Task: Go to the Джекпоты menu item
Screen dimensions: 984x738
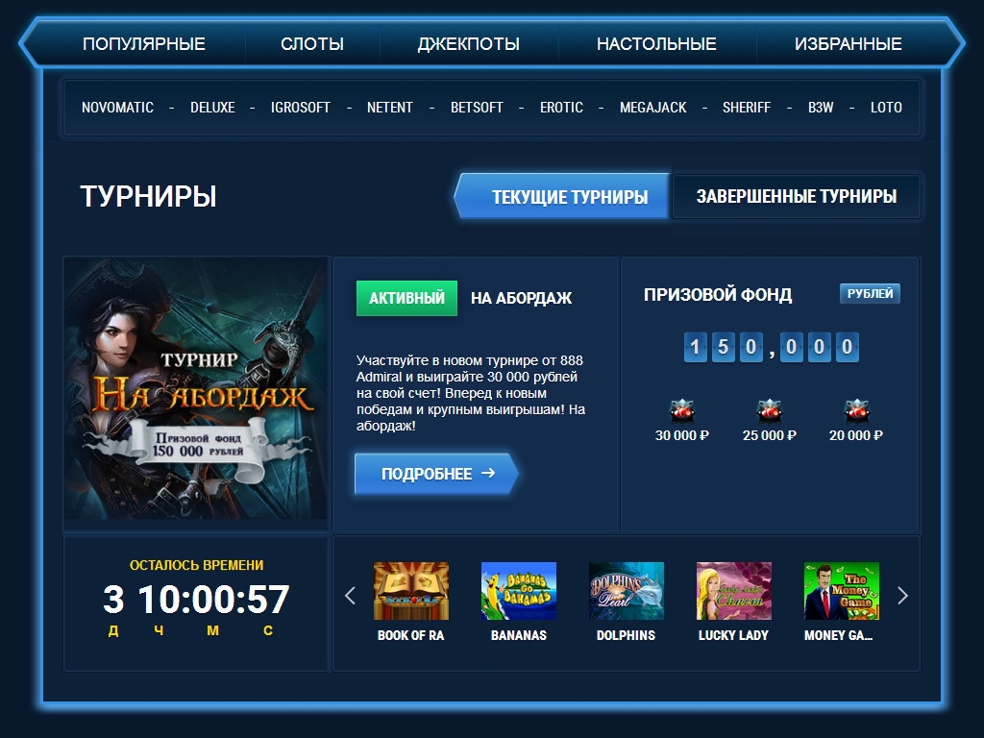Action: click(x=468, y=44)
